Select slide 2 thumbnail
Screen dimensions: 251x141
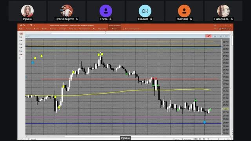click(x=22, y=37)
